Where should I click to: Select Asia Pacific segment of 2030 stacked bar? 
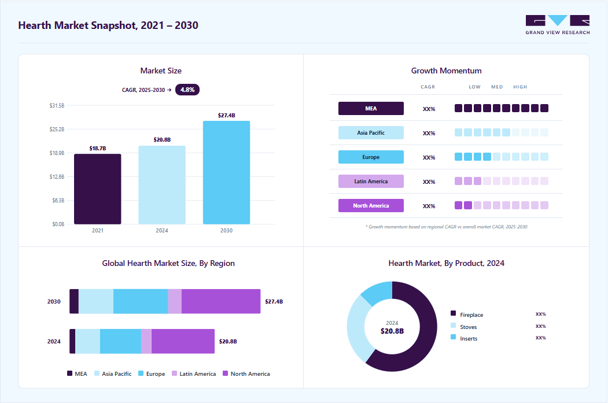point(96,301)
